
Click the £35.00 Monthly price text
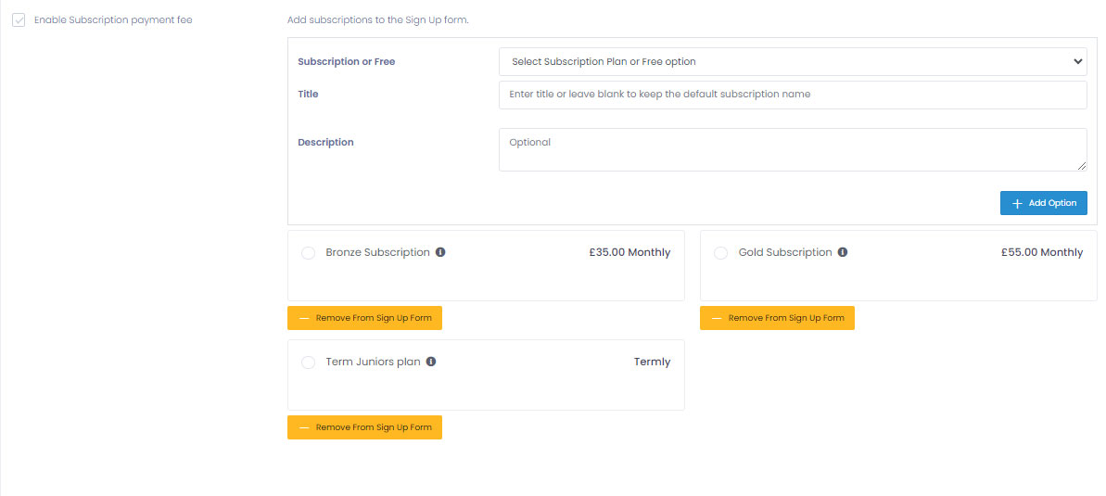pos(629,252)
